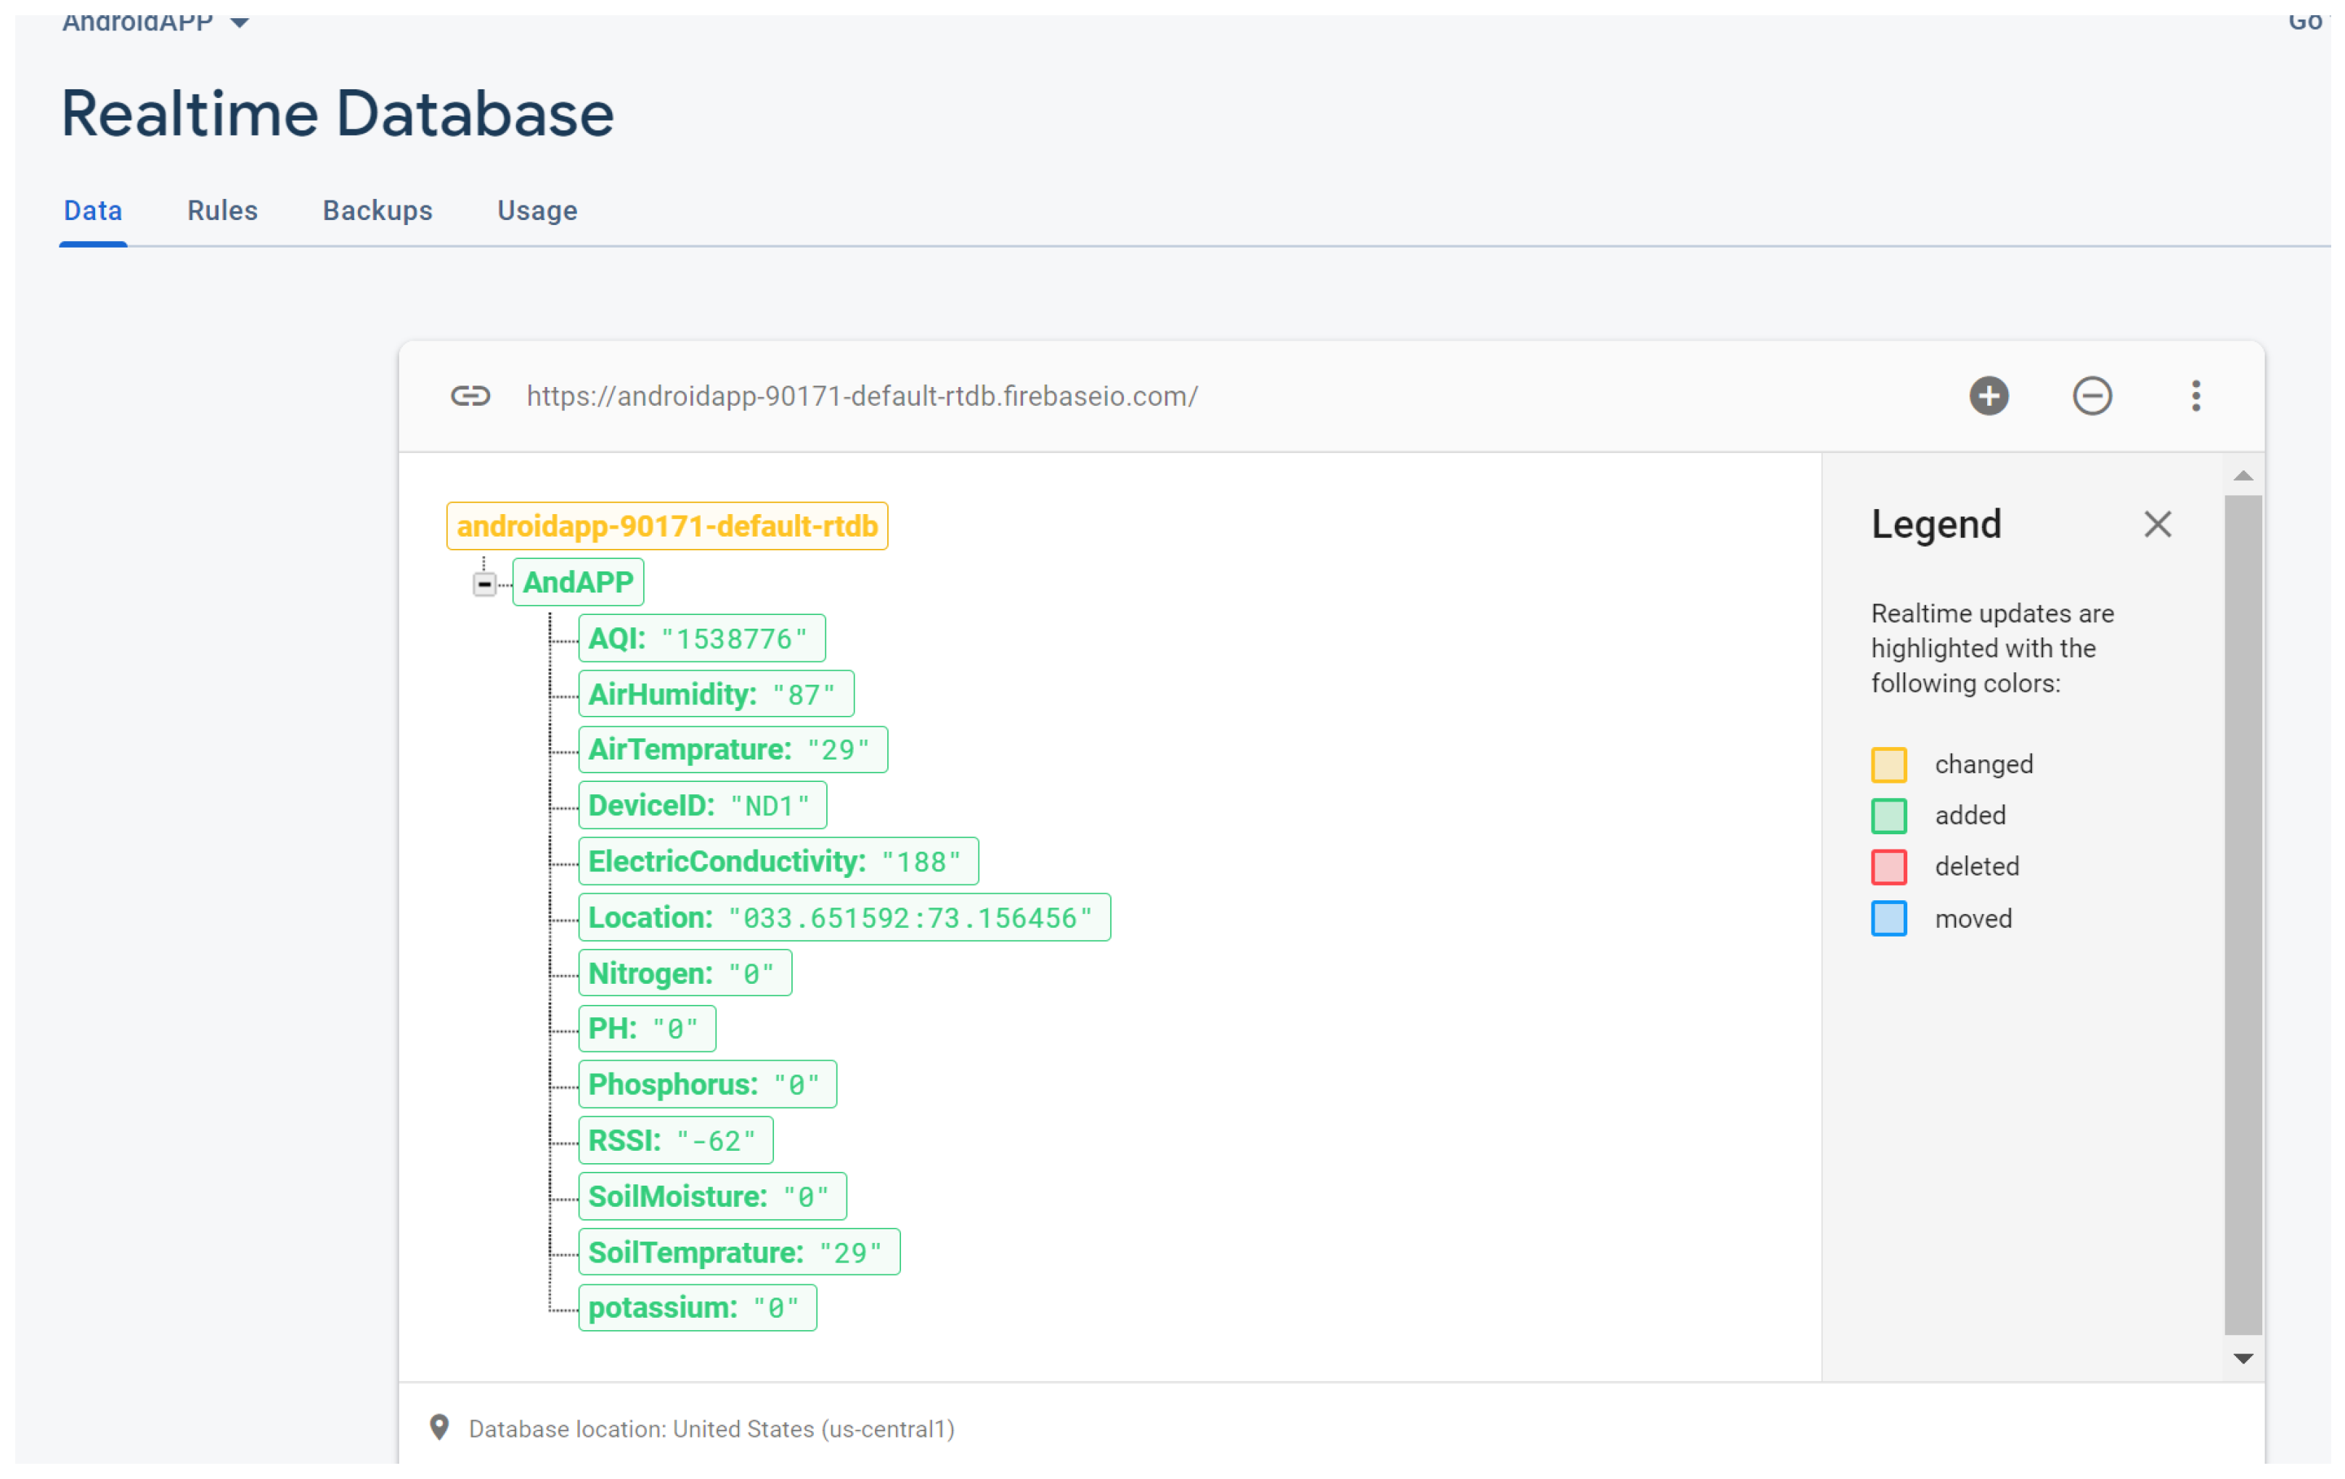Click the database URL text
This screenshot has width=2345, height=1479.
[x=862, y=396]
